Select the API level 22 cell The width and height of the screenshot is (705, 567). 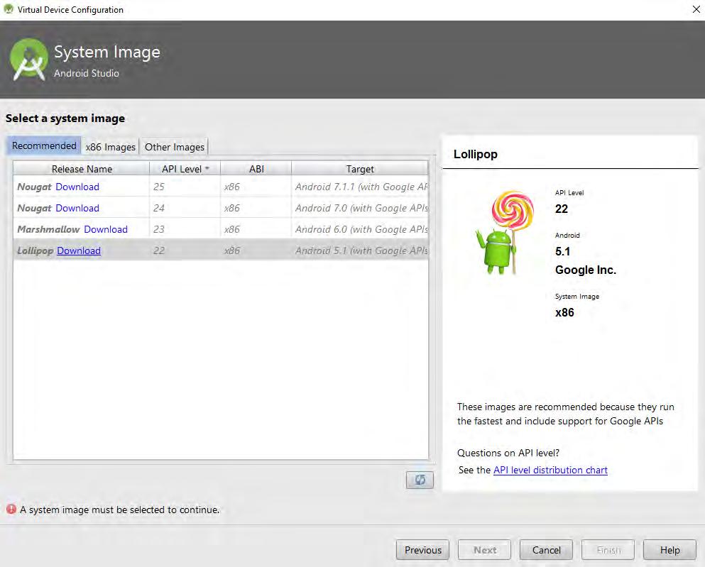click(x=185, y=251)
